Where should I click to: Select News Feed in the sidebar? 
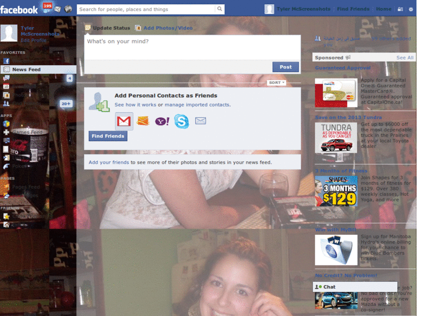click(x=38, y=70)
